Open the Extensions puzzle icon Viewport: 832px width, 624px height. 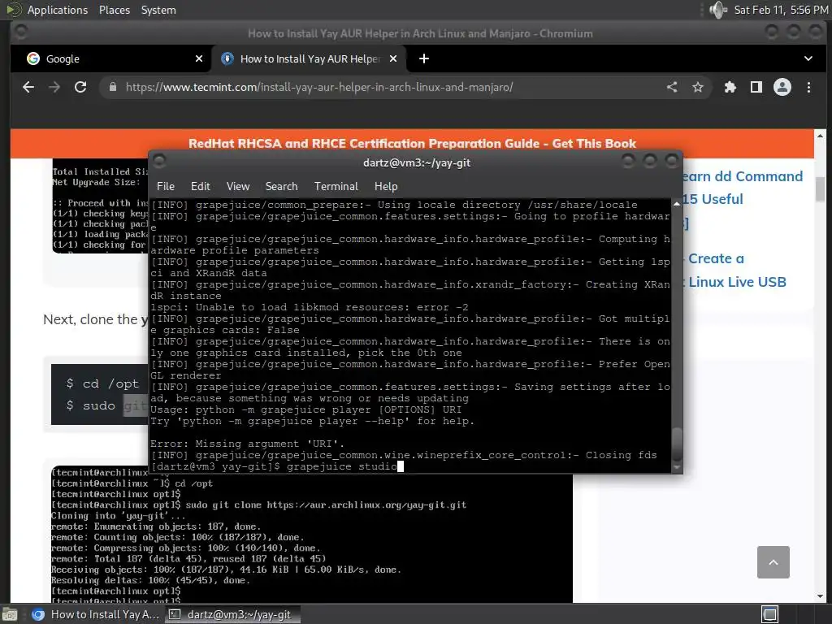[730, 87]
